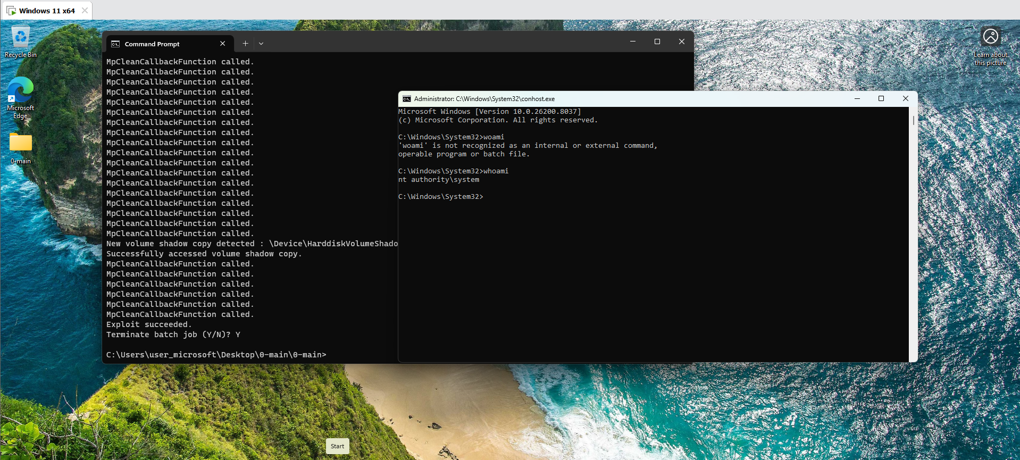1020x460 pixels.
Task: Click the '(c) Microsoft Corporation' copyright line
Action: pos(498,120)
